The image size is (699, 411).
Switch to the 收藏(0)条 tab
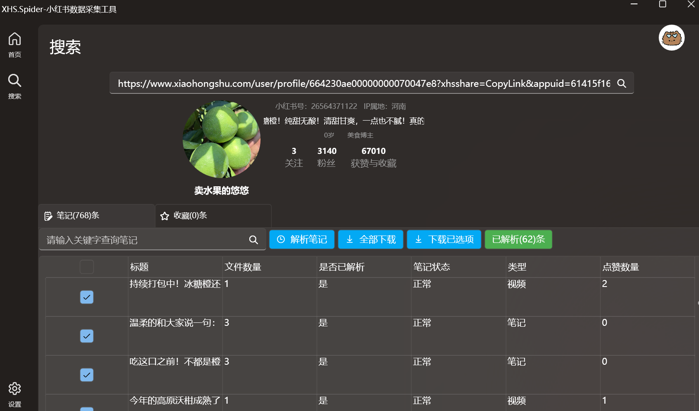(213, 216)
